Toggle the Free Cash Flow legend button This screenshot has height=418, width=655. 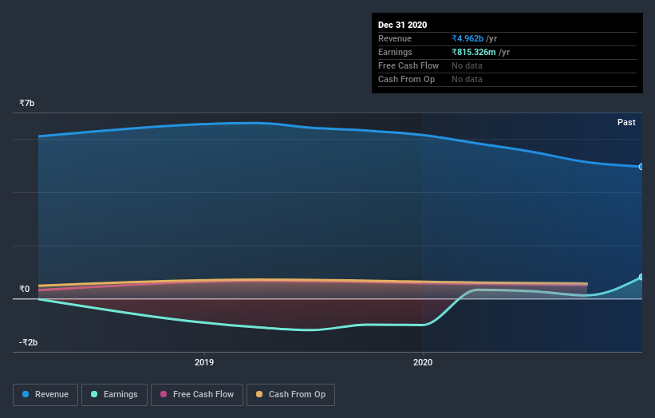[x=197, y=395]
